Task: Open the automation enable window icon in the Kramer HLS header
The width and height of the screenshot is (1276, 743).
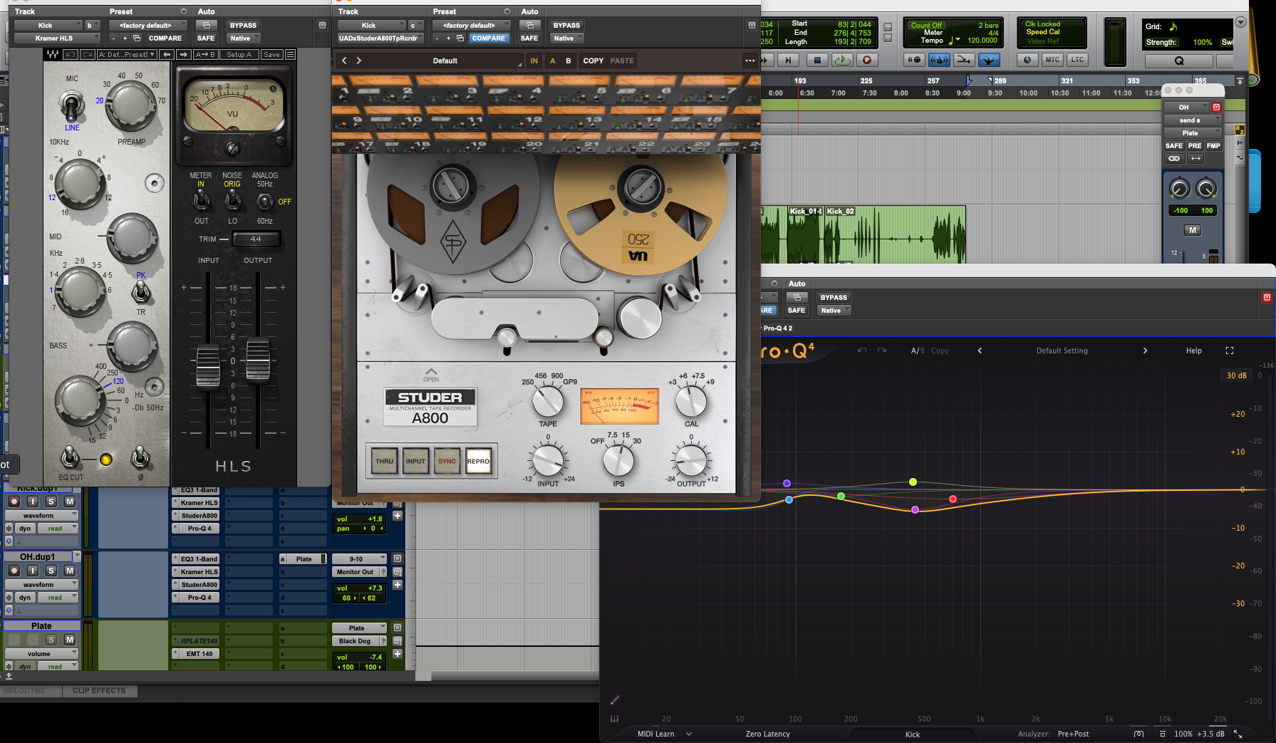Action: coord(206,25)
